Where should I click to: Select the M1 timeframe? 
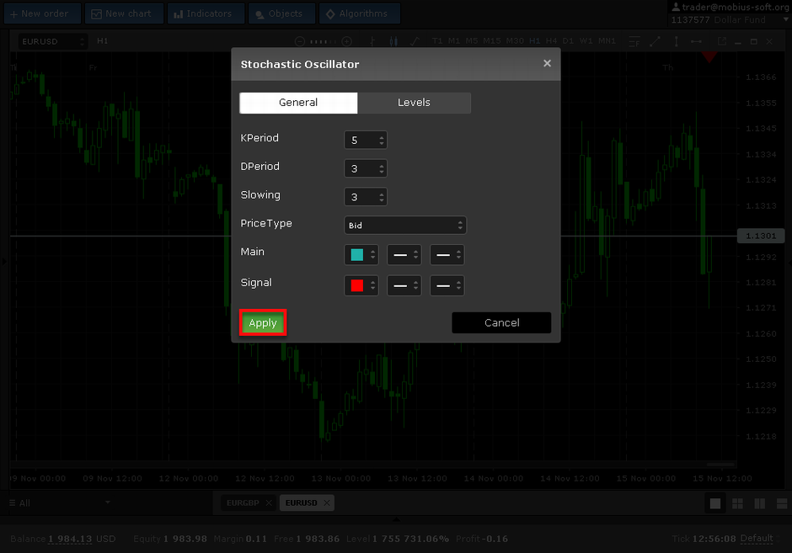point(454,41)
